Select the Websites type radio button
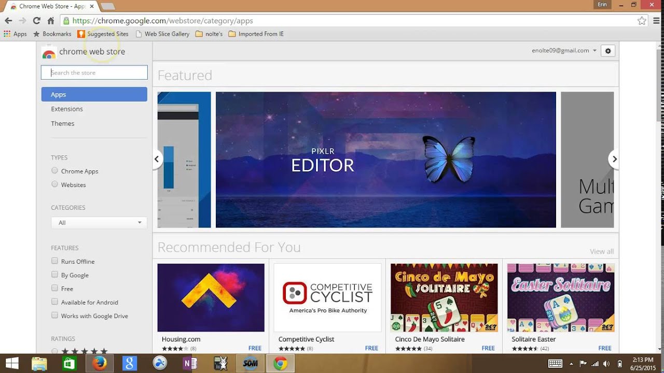This screenshot has width=664, height=373. tap(54, 184)
